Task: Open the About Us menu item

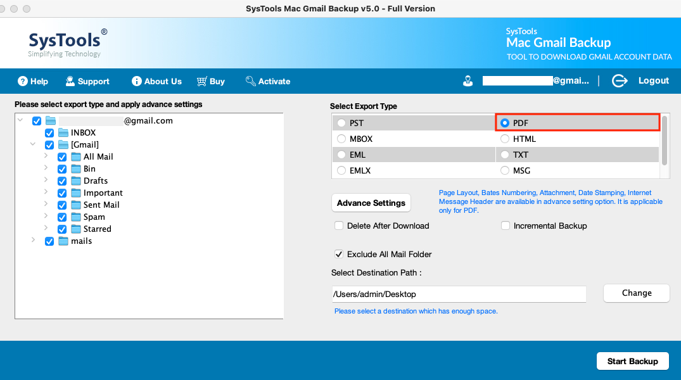Action: tap(156, 81)
